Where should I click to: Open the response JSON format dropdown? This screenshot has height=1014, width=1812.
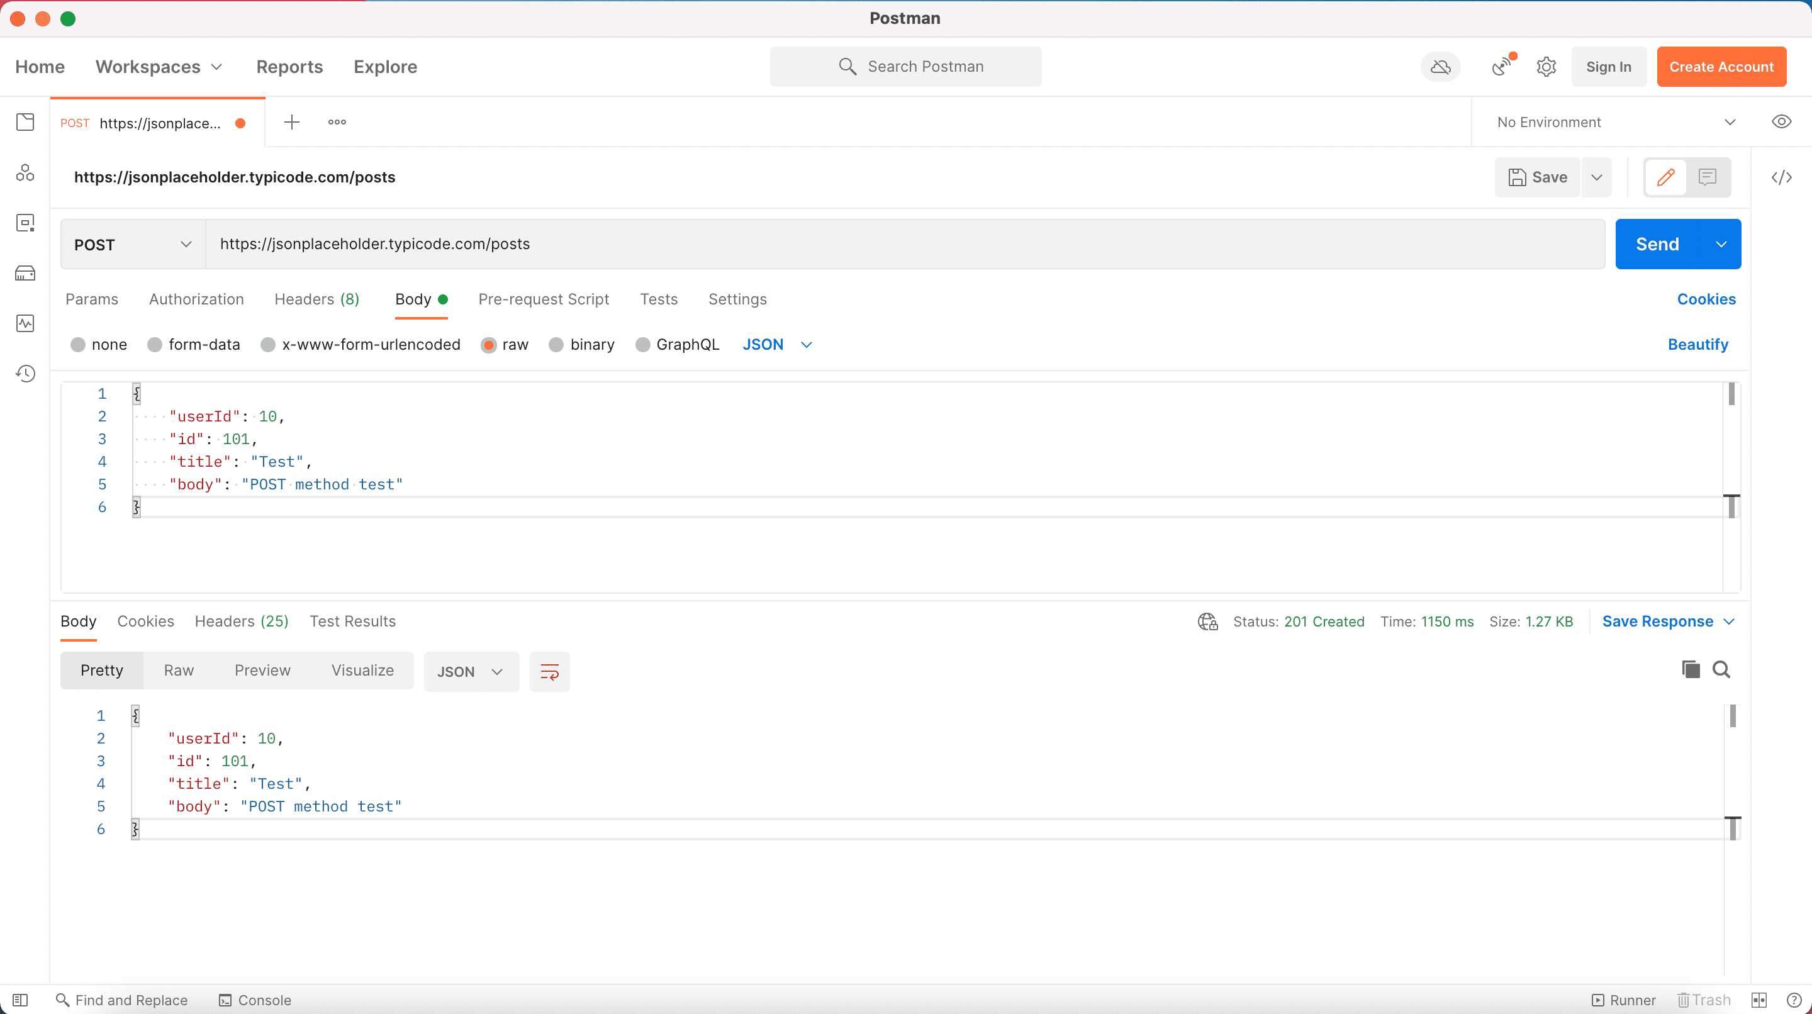coord(471,672)
